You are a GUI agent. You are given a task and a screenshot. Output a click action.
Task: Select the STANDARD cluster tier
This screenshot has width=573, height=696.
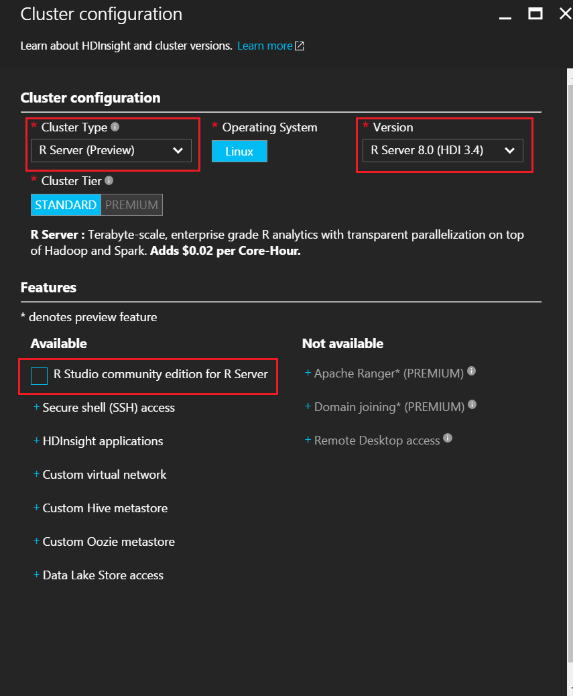66,205
